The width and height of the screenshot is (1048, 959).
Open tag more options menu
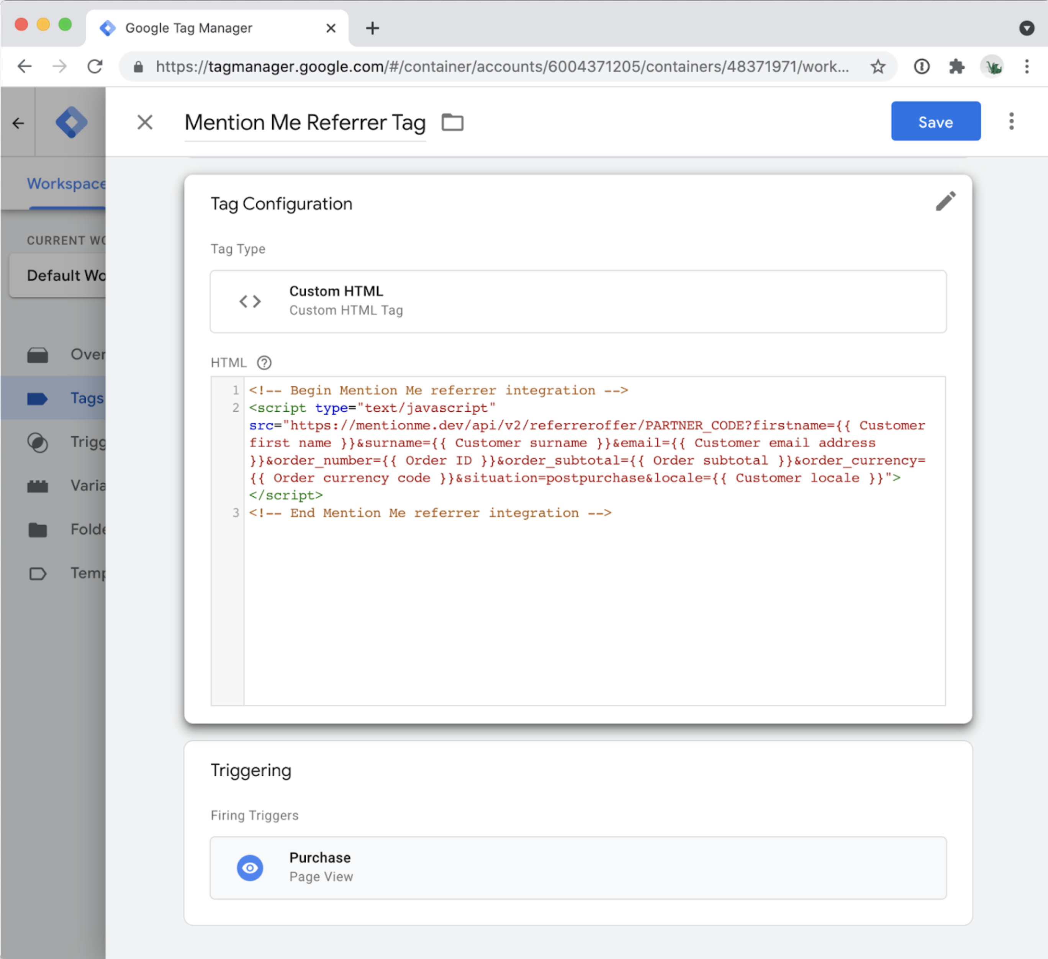click(1011, 121)
